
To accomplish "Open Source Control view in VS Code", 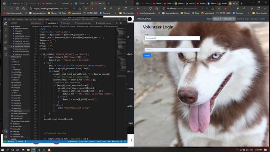I will (x=5, y=36).
